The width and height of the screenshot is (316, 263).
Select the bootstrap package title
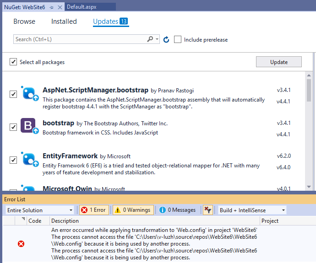tap(58, 123)
